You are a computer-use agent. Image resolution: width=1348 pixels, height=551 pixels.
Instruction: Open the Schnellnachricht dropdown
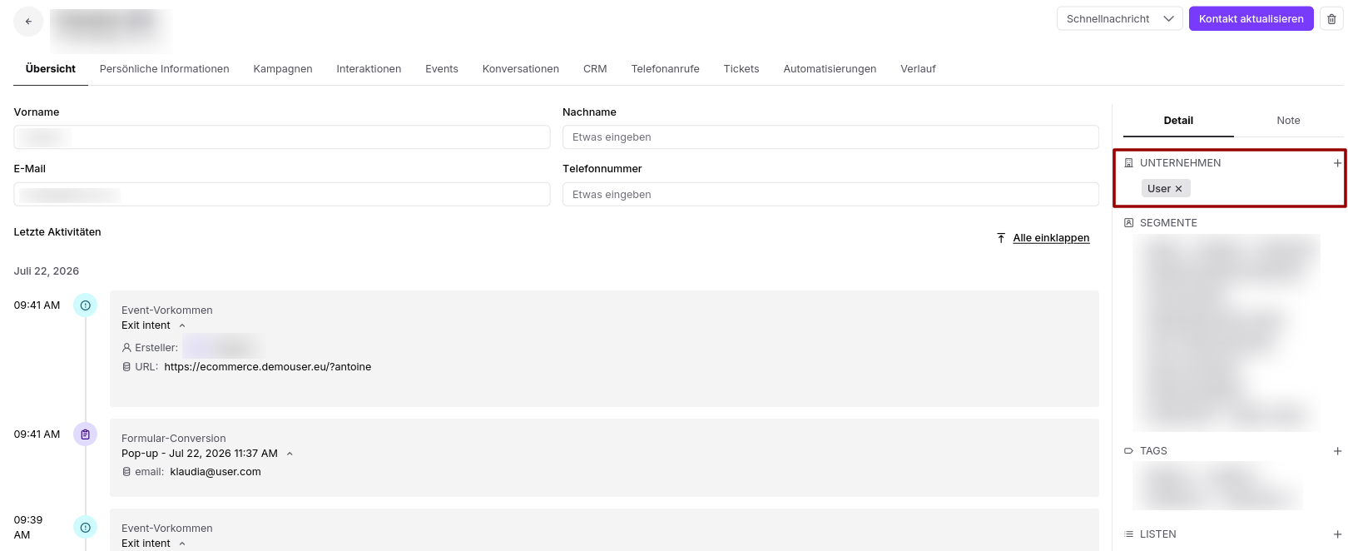coord(1119,19)
